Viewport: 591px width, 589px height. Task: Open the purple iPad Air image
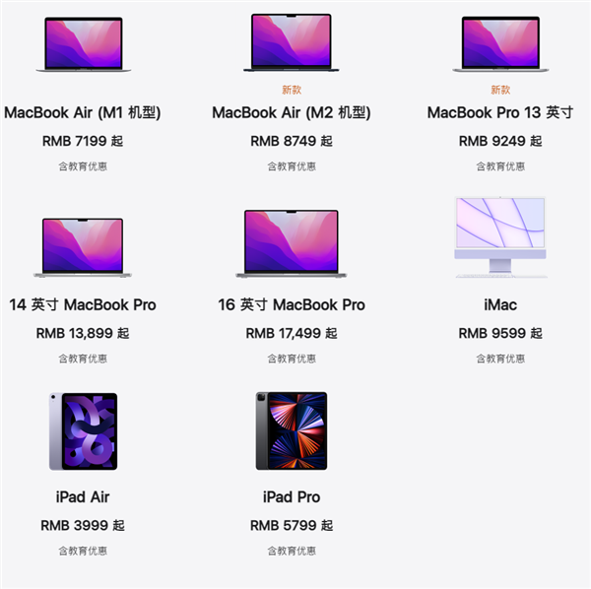click(84, 431)
